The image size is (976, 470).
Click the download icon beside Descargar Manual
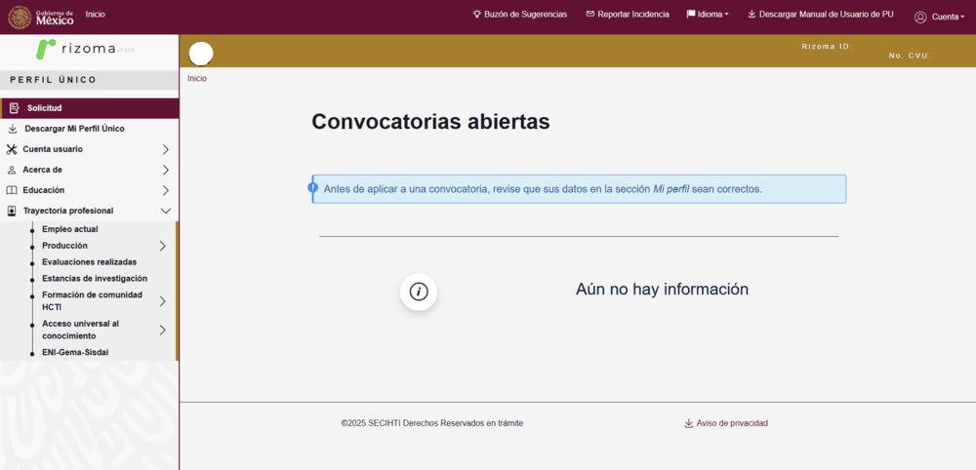point(752,14)
